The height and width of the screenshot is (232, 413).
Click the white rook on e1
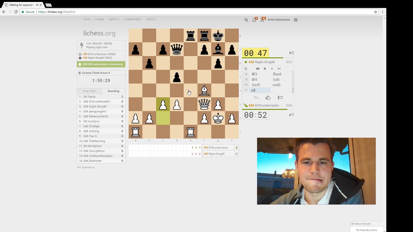(x=190, y=132)
